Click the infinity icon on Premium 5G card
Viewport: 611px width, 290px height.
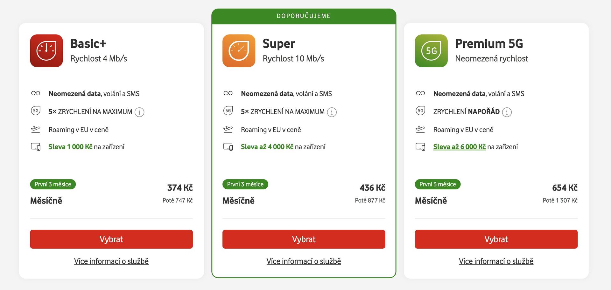click(x=420, y=93)
